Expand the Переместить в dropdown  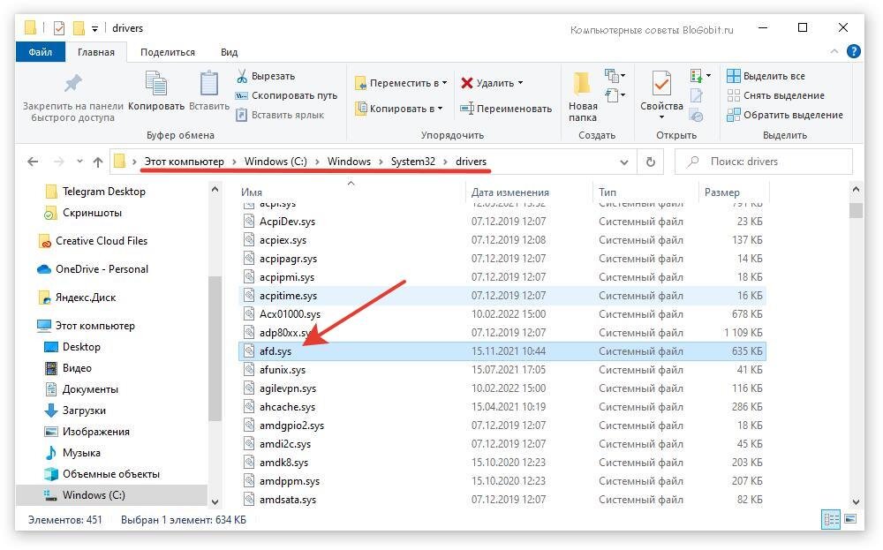444,83
